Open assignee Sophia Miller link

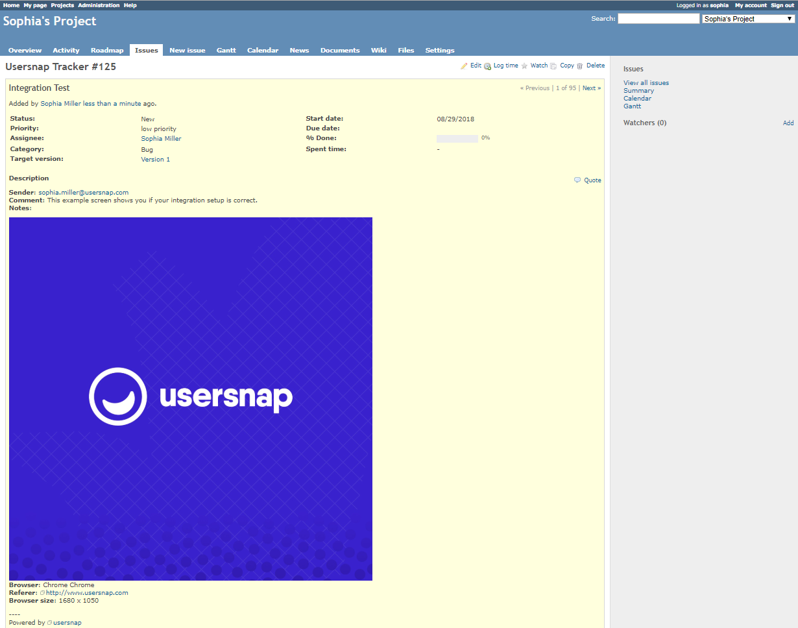[x=162, y=139]
